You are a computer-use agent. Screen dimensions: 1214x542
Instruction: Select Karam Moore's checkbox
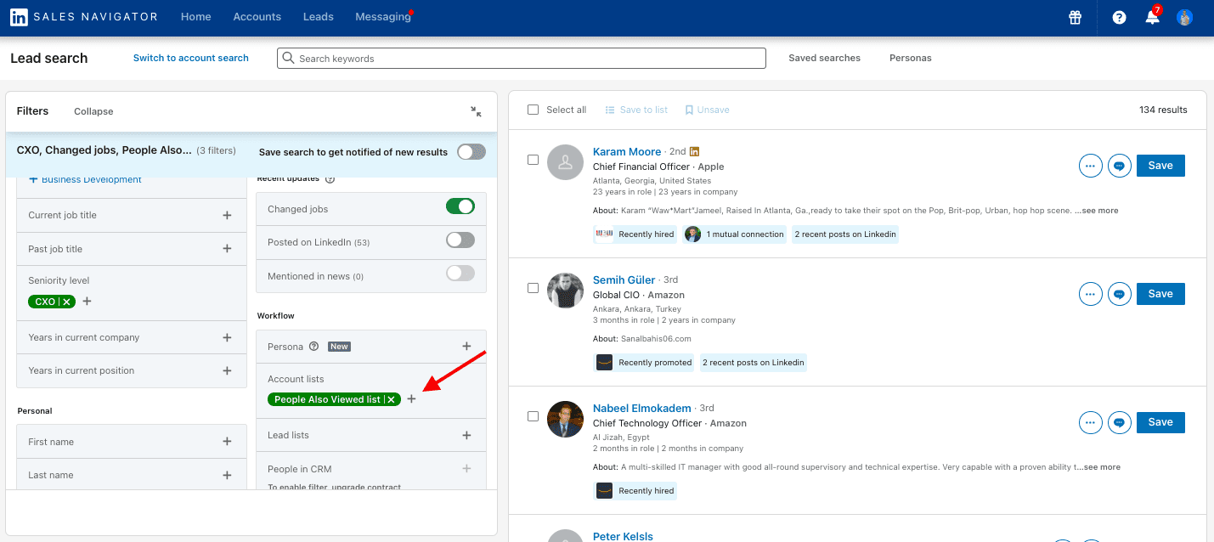click(533, 160)
